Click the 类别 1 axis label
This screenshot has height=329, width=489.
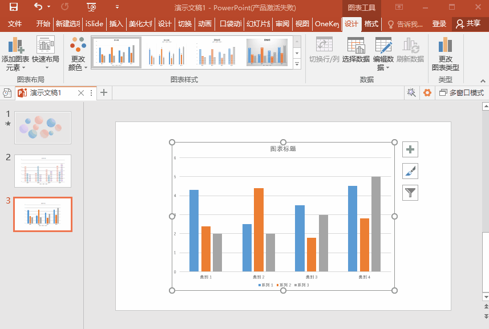(x=206, y=277)
